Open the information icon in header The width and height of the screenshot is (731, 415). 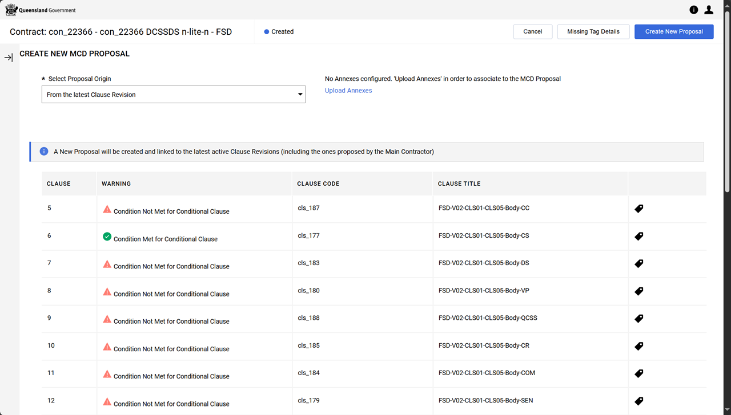694,10
